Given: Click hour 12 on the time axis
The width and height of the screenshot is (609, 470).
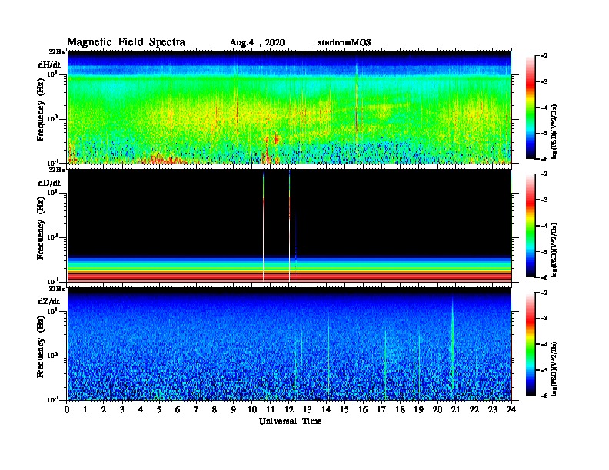Looking at the screenshot, I should click(289, 409).
